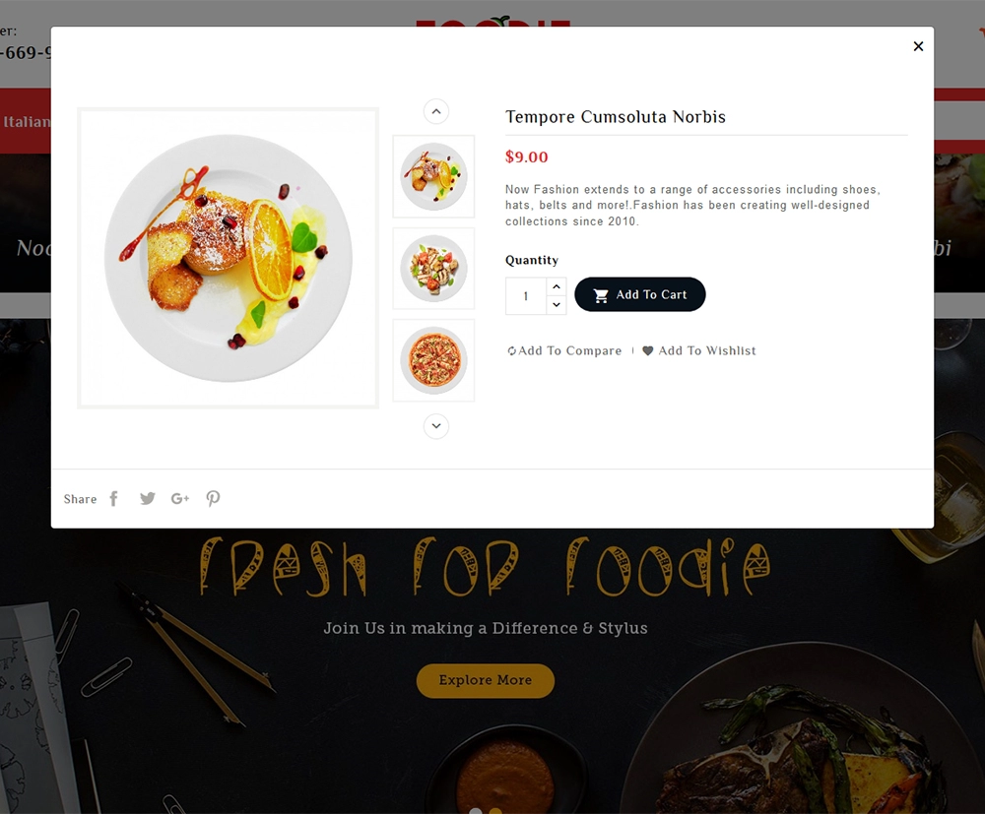The width and height of the screenshot is (985, 814).
Task: Select the dessert plate thumbnail
Action: coord(433,176)
